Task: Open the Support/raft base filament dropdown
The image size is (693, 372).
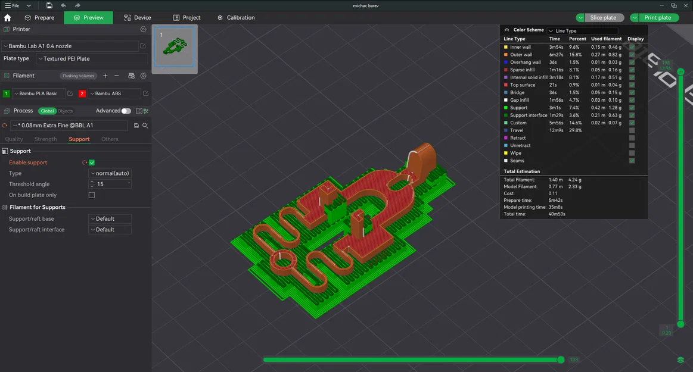Action: tap(110, 219)
